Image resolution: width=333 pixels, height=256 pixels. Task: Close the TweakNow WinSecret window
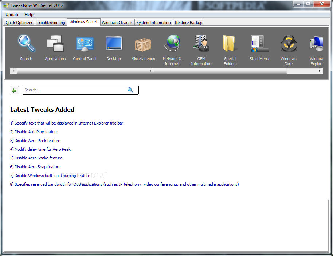[x=322, y=4]
